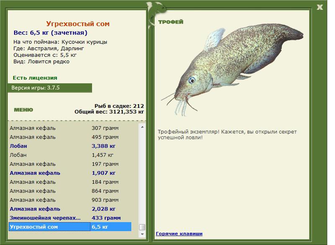Select the Лобан 1,457 кг row
Viewport: 335px width, 245px height.
(70, 155)
